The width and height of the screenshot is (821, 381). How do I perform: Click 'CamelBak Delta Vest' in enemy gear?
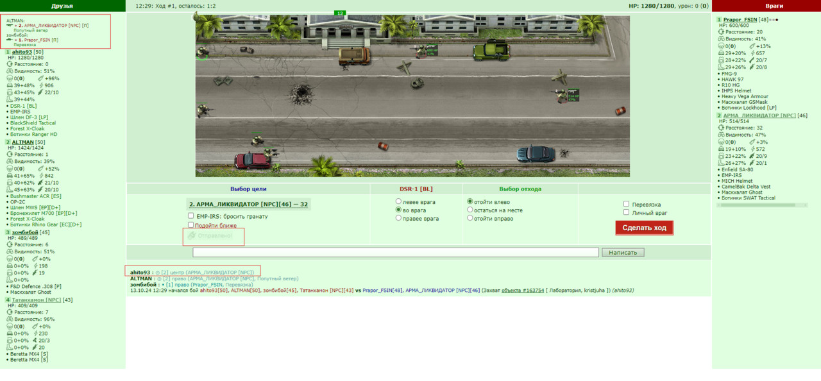(745, 187)
